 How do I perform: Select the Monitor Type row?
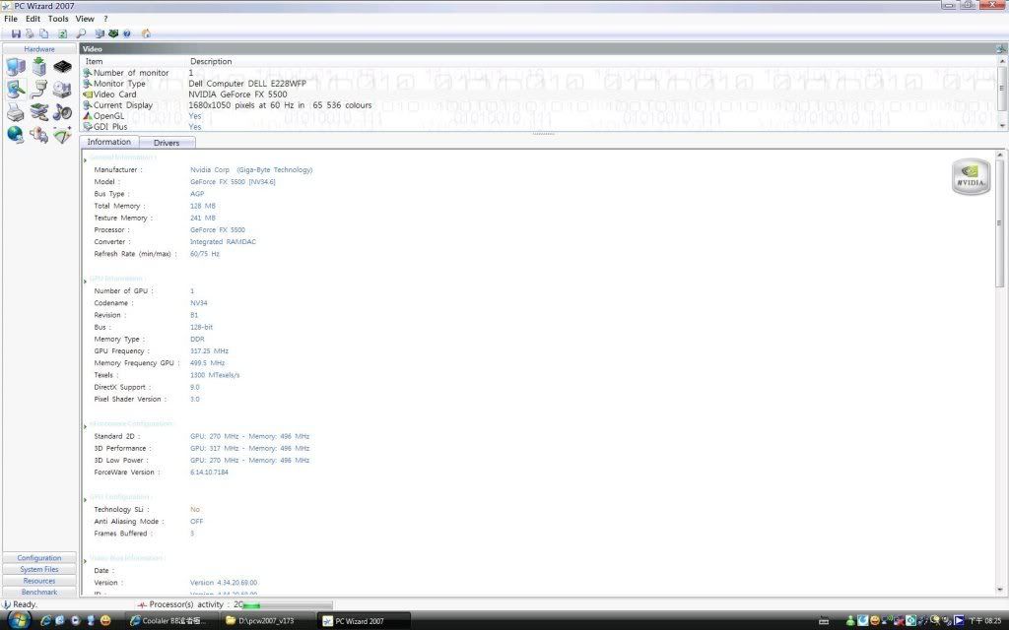pyautogui.click(x=538, y=84)
